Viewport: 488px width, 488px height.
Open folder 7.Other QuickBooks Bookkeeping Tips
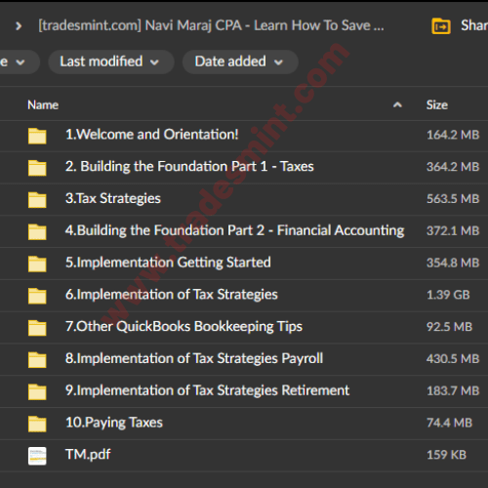183,326
